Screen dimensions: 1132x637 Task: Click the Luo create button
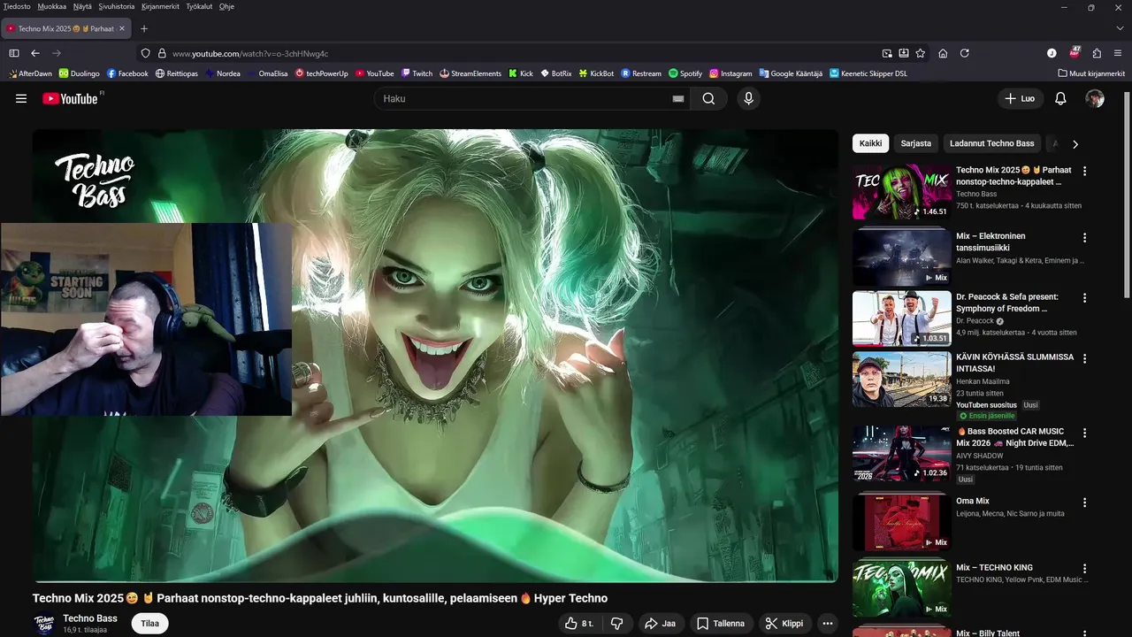click(x=1020, y=98)
